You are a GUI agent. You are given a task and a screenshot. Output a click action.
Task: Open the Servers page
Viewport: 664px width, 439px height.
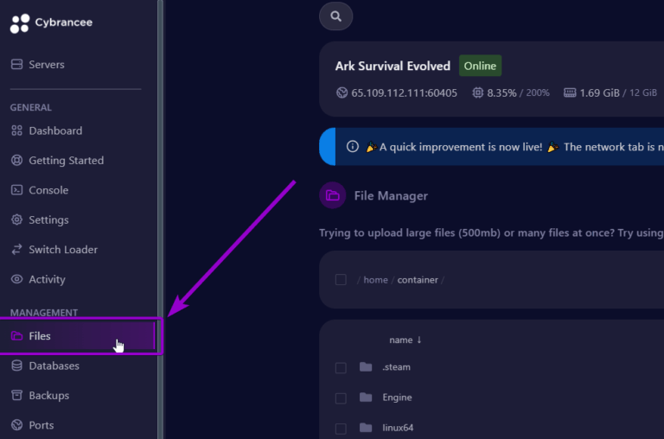(46, 65)
